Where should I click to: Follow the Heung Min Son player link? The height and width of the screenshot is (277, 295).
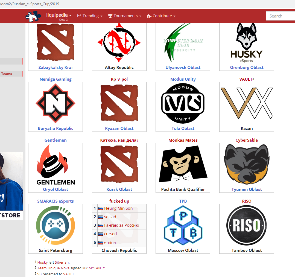click(x=118, y=208)
